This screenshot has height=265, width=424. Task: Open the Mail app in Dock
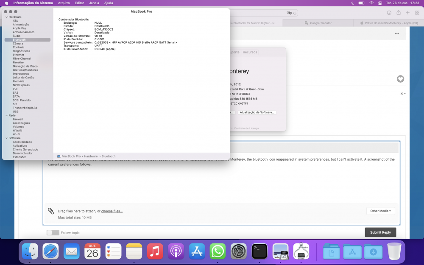[x=71, y=251]
